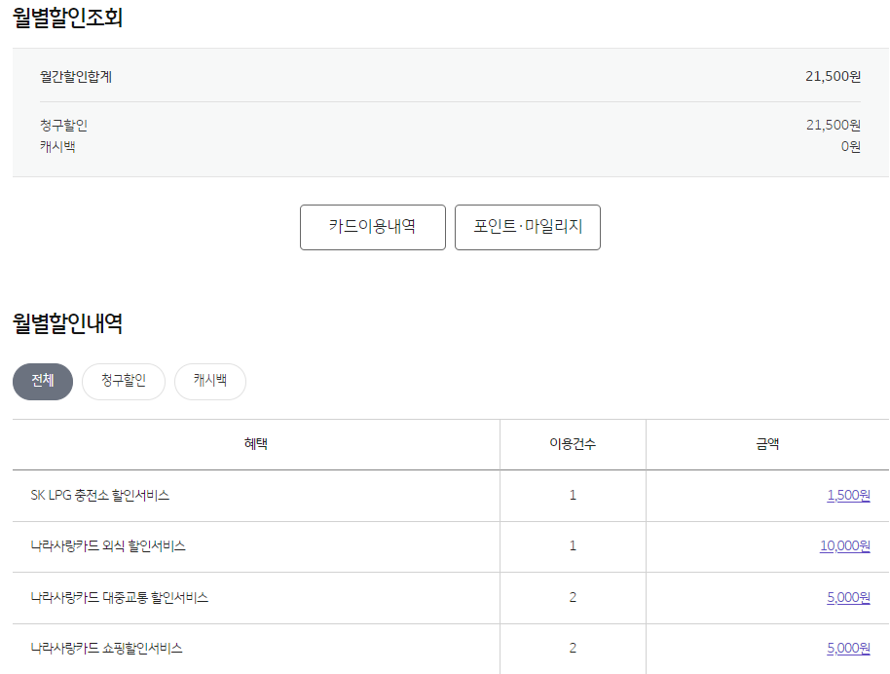The width and height of the screenshot is (890, 674).
Task: Click usage count 2 for 대중교통 row
Action: (x=573, y=597)
